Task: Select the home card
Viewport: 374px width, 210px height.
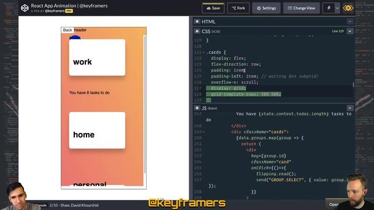Action: (x=97, y=130)
